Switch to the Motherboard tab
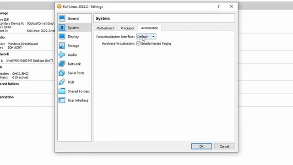Viewport: 293px width, 165px height. click(105, 28)
